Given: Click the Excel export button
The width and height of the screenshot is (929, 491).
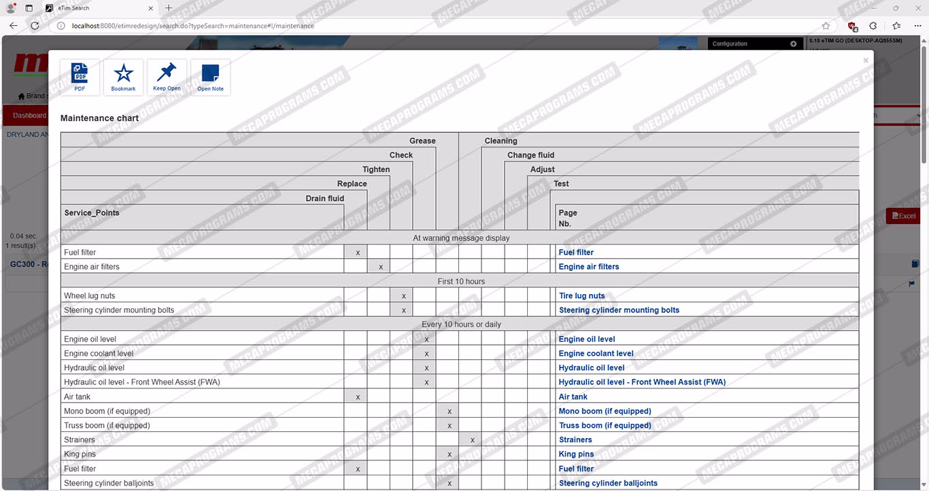Looking at the screenshot, I should (903, 216).
